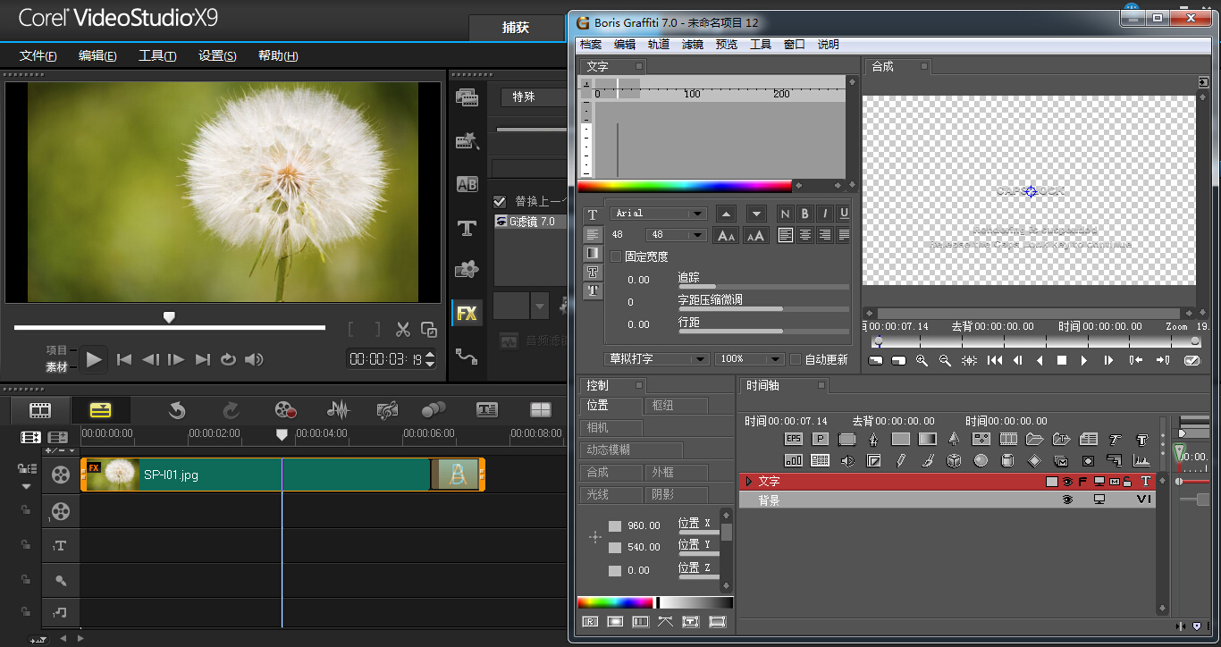Click the sphere shape icon in Graffiti timeline
This screenshot has width=1221, height=647.
tap(981, 461)
